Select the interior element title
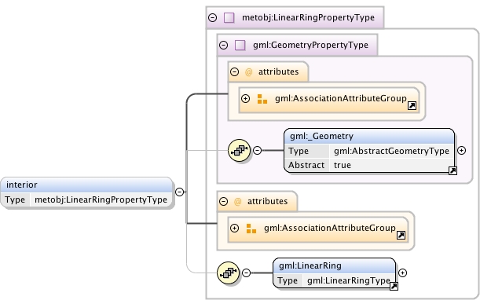Image resolution: width=480 pixels, height=300 pixels. point(22,185)
